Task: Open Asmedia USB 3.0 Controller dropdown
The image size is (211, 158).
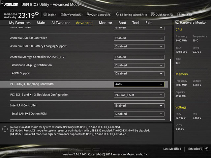Action: pos(139,38)
